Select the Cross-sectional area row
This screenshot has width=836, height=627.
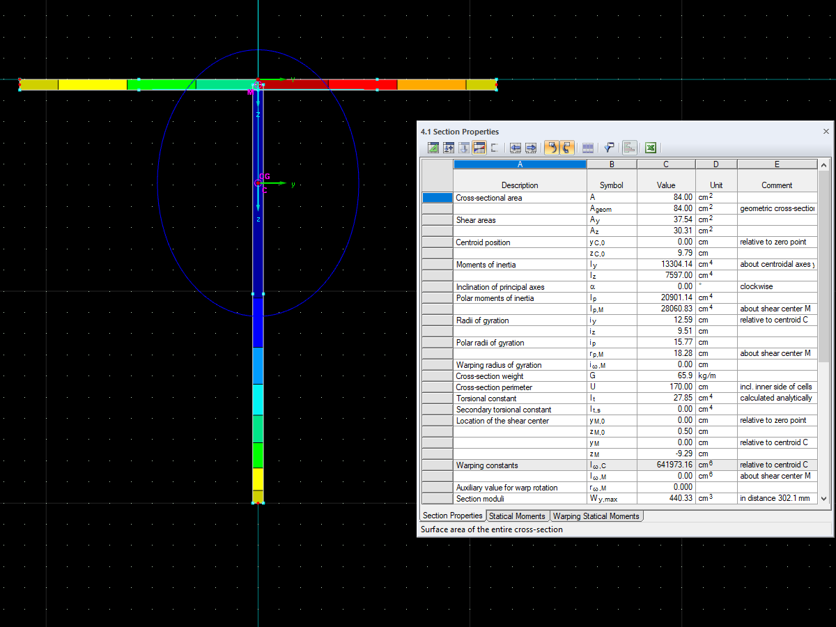click(x=520, y=197)
